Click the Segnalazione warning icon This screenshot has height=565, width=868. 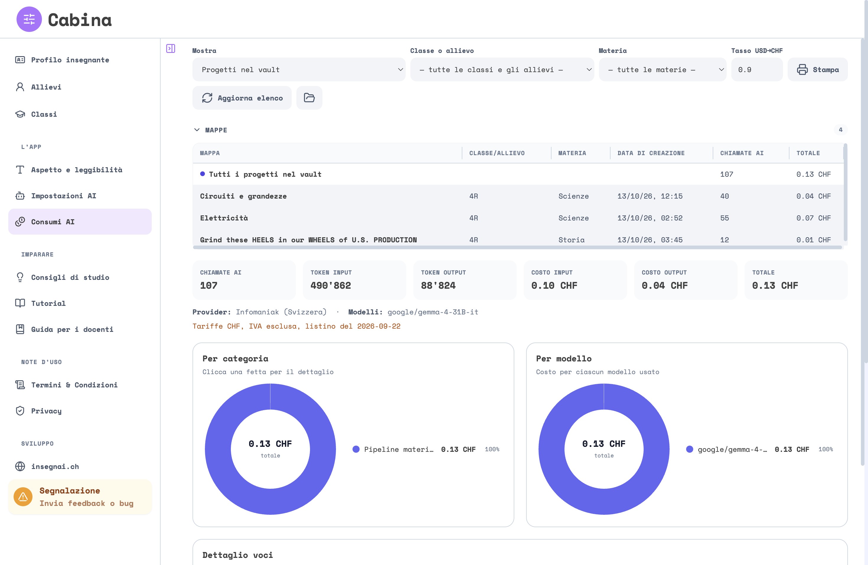coord(23,497)
